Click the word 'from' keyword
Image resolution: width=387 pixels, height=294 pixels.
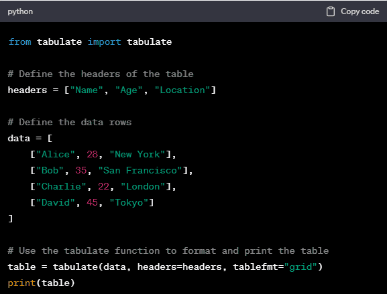point(19,42)
